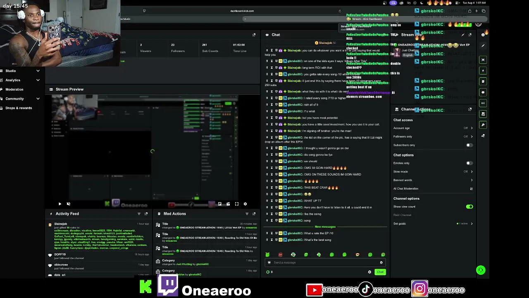The width and height of the screenshot is (529, 298).
Task: Enable picture-in-picture in Stream Preview
Action: [219, 204]
